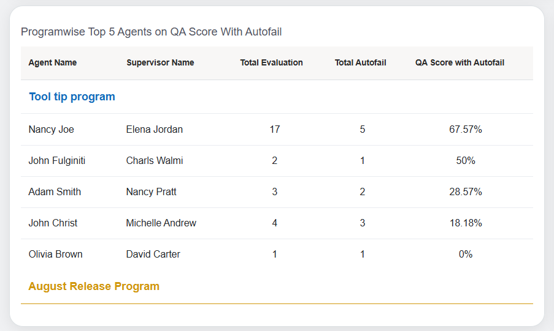Image resolution: width=554 pixels, height=331 pixels.
Task: Click QA Score with Autofail header
Action: (460, 62)
